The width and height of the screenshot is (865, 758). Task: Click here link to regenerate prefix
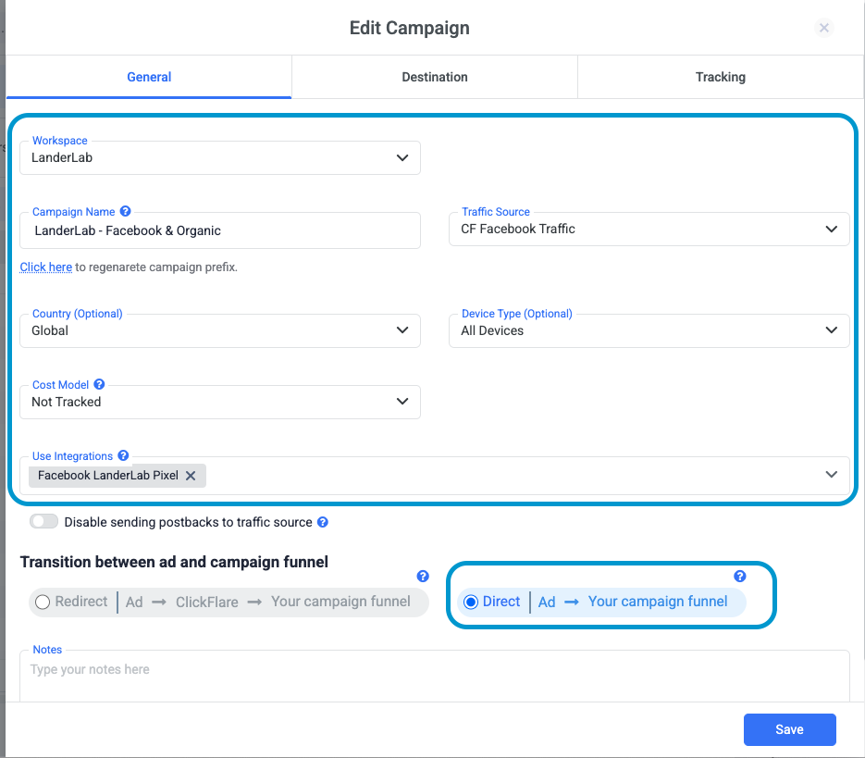pyautogui.click(x=45, y=267)
